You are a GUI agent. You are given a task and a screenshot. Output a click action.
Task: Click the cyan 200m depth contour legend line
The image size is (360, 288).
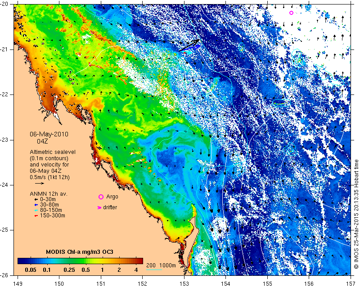tap(154, 270)
